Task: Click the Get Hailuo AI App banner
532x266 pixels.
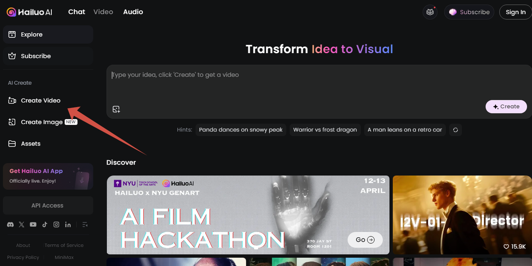Action: [48, 176]
